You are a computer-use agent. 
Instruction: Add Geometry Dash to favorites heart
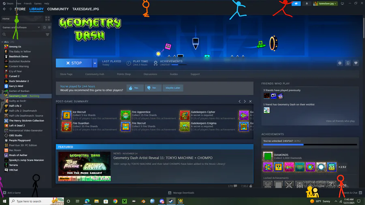click(x=356, y=63)
